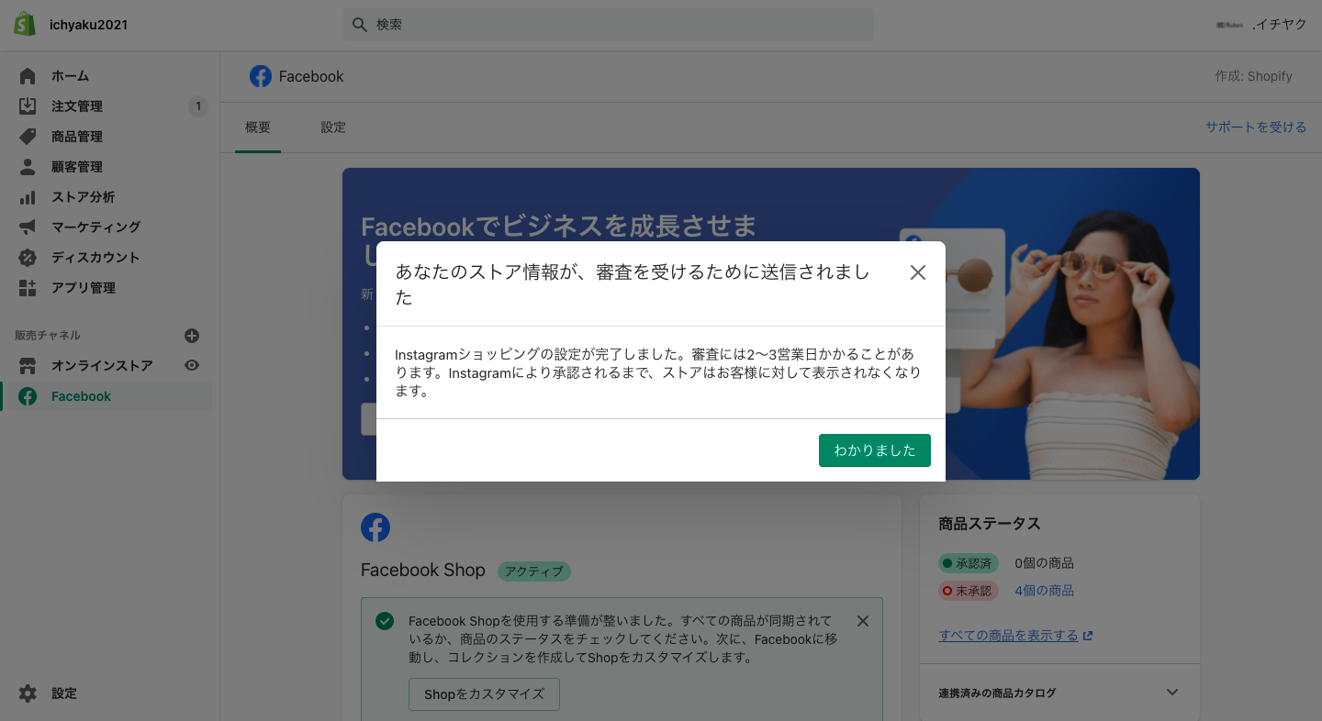
Task: Click Shopをカスタマイズ button
Action: tap(484, 694)
